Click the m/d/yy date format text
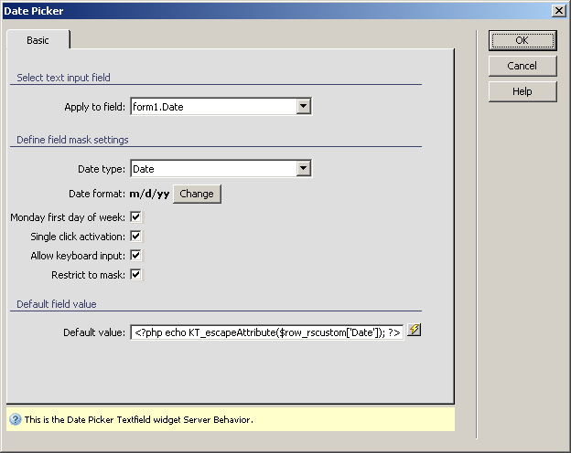571x453 pixels. point(148,194)
